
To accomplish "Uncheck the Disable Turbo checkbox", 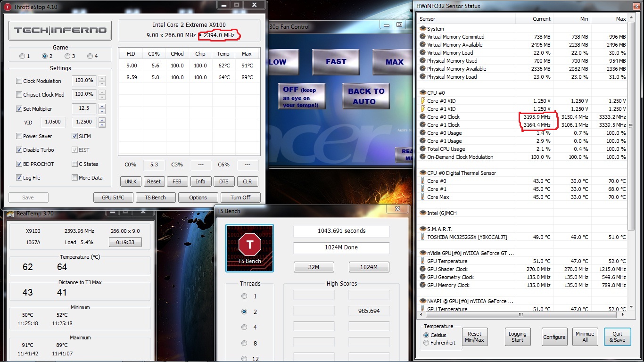I will tap(19, 150).
